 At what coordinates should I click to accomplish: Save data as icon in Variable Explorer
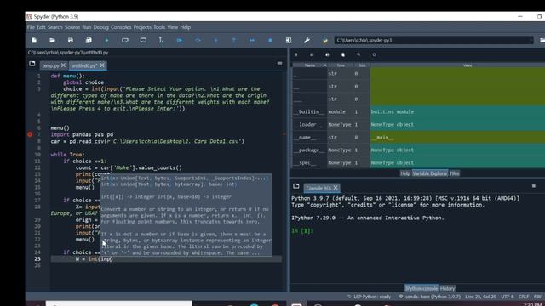(x=327, y=54)
